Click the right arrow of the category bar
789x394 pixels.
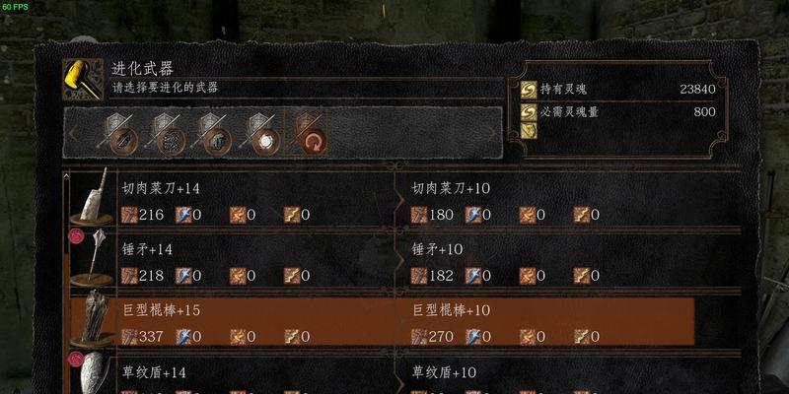tap(492, 133)
